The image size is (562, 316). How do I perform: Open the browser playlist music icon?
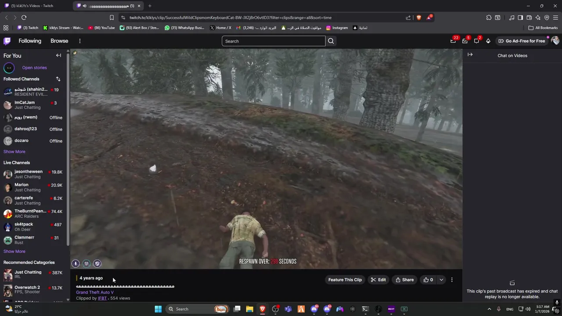point(512,18)
